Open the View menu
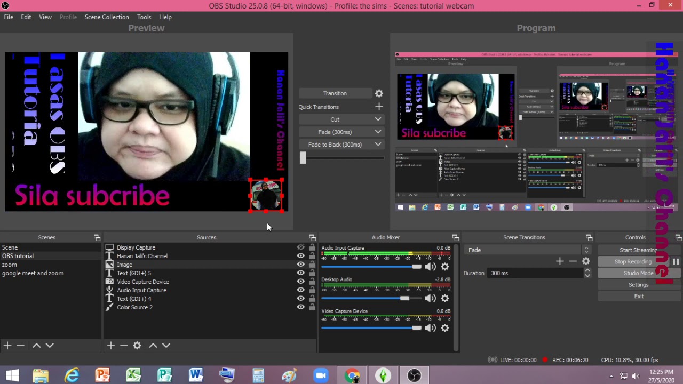The height and width of the screenshot is (384, 683). pos(45,17)
